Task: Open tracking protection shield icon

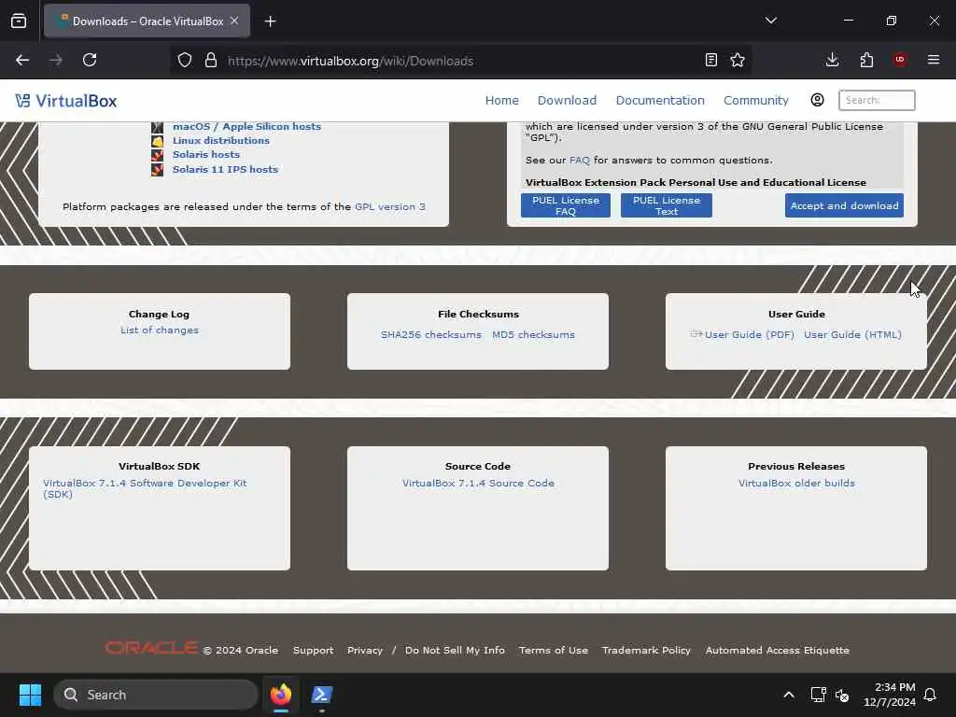Action: coord(185,61)
